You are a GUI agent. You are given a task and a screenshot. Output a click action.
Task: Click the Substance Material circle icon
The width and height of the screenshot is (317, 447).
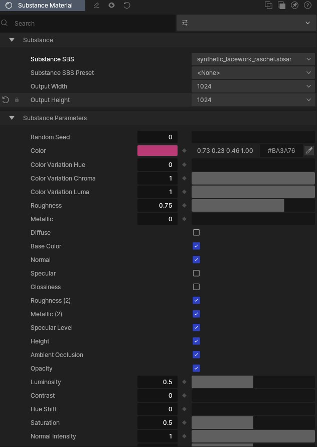[9, 6]
